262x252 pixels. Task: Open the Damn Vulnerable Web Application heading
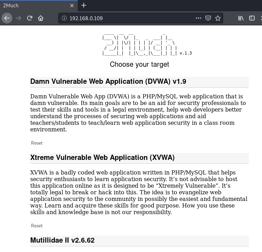pyautogui.click(x=108, y=81)
